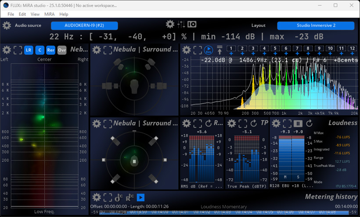Open Metering history settings gear
The height and width of the screenshot is (217, 360).
click(x=97, y=197)
